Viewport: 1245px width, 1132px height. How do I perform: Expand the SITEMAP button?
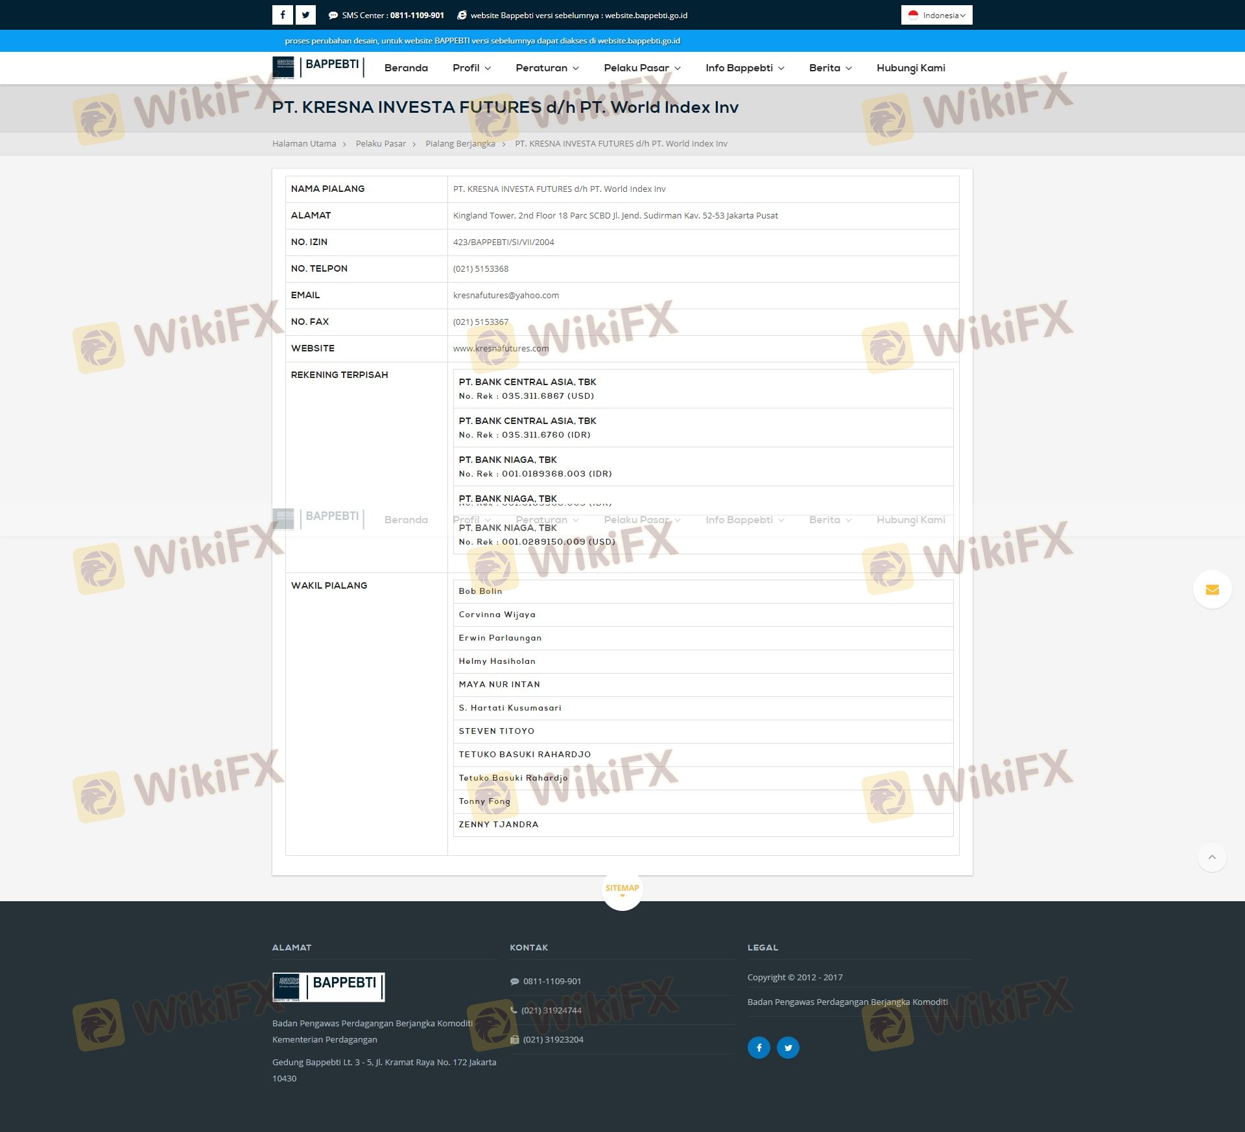(622, 890)
